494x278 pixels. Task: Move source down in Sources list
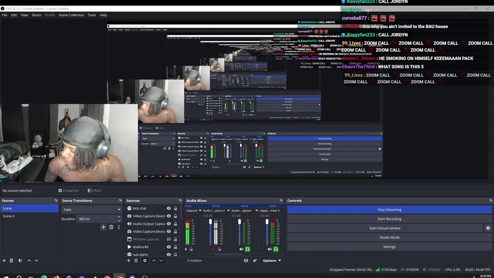tap(161, 261)
